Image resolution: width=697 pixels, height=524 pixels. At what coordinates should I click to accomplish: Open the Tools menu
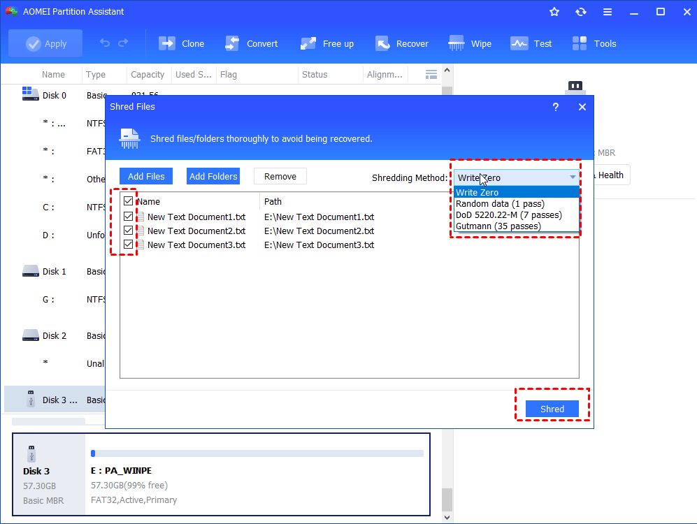[x=594, y=43]
